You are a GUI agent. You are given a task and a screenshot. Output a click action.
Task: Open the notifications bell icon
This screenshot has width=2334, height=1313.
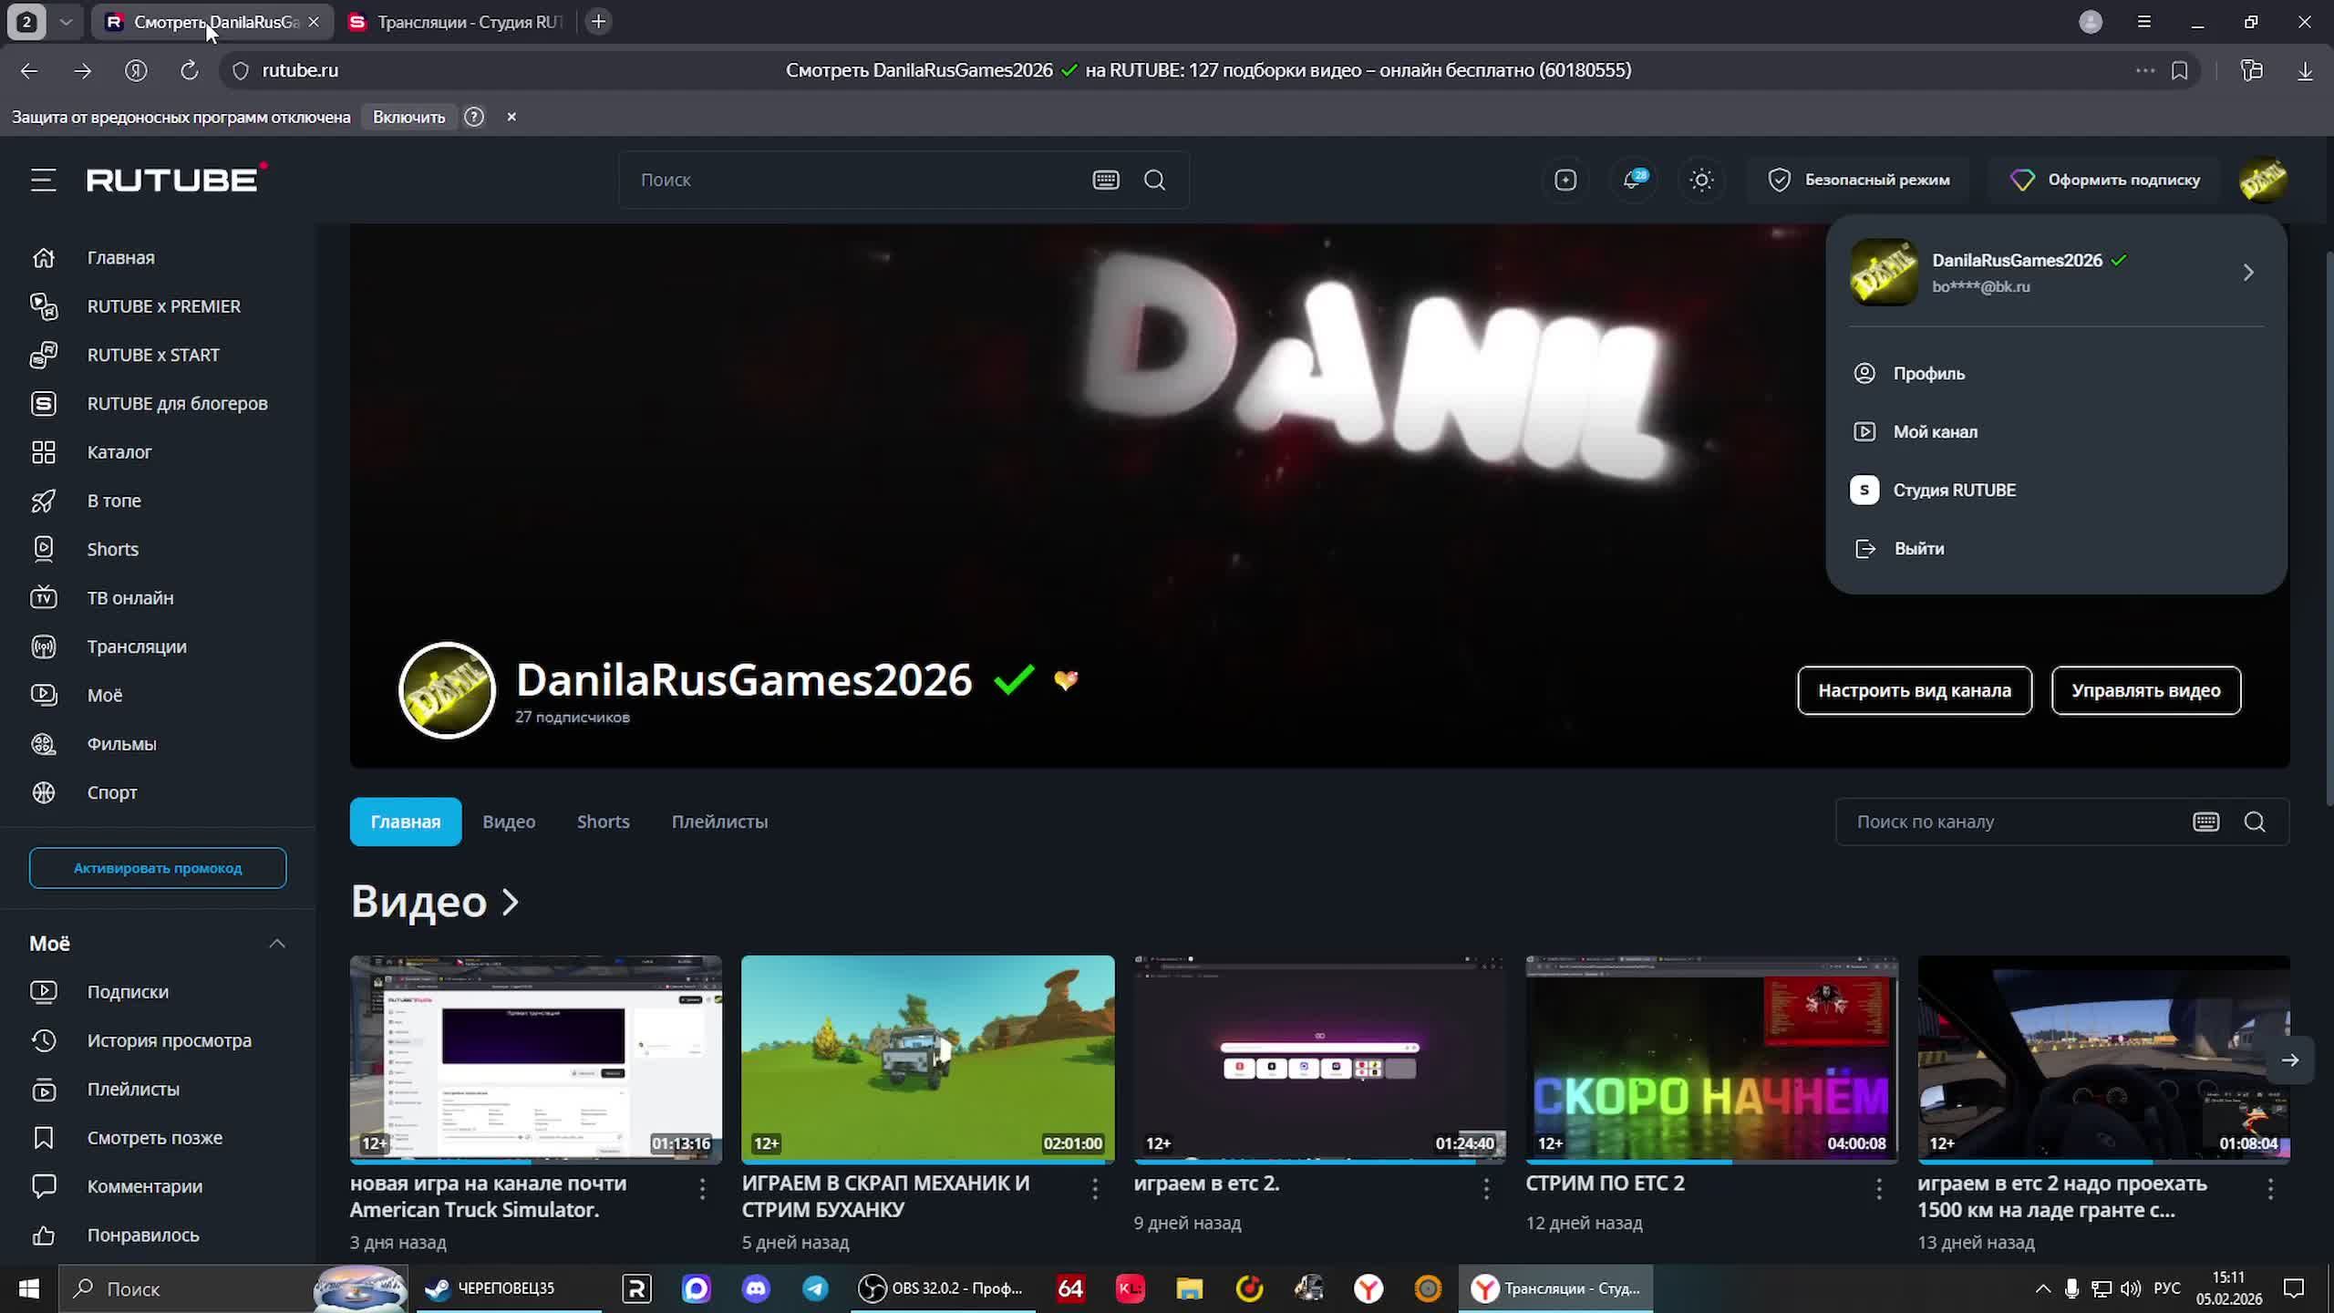[1633, 180]
